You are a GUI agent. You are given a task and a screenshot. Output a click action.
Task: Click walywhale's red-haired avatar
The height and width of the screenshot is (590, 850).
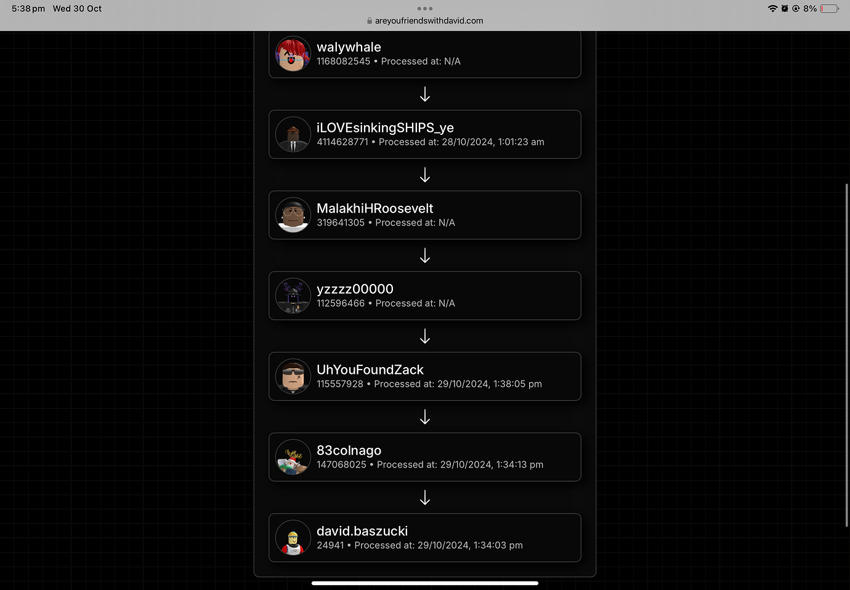[293, 54]
